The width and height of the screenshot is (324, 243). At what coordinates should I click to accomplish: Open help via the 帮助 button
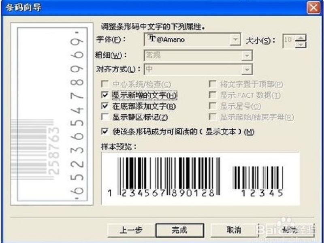pyautogui.click(x=290, y=230)
